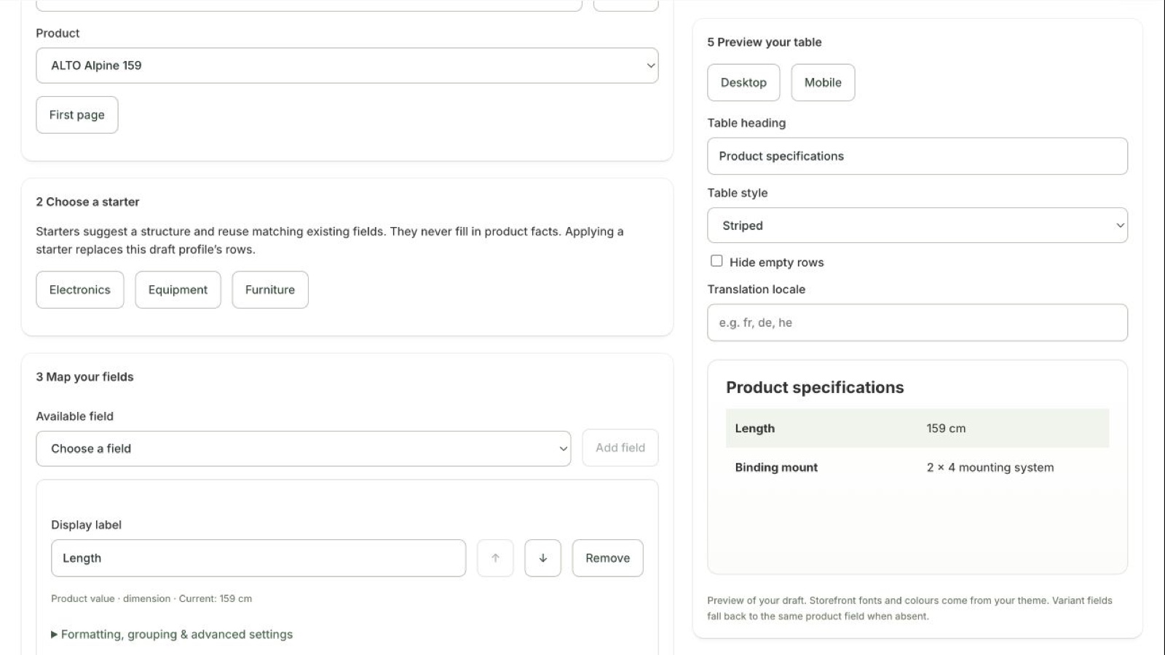Apply the Equipment starter

(x=178, y=290)
